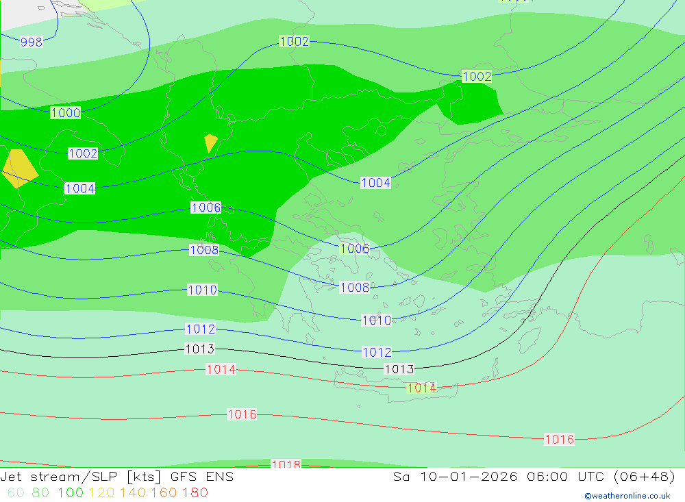Select the 160 knots legend value
Viewport: 685px width, 502px height.
coord(164,493)
